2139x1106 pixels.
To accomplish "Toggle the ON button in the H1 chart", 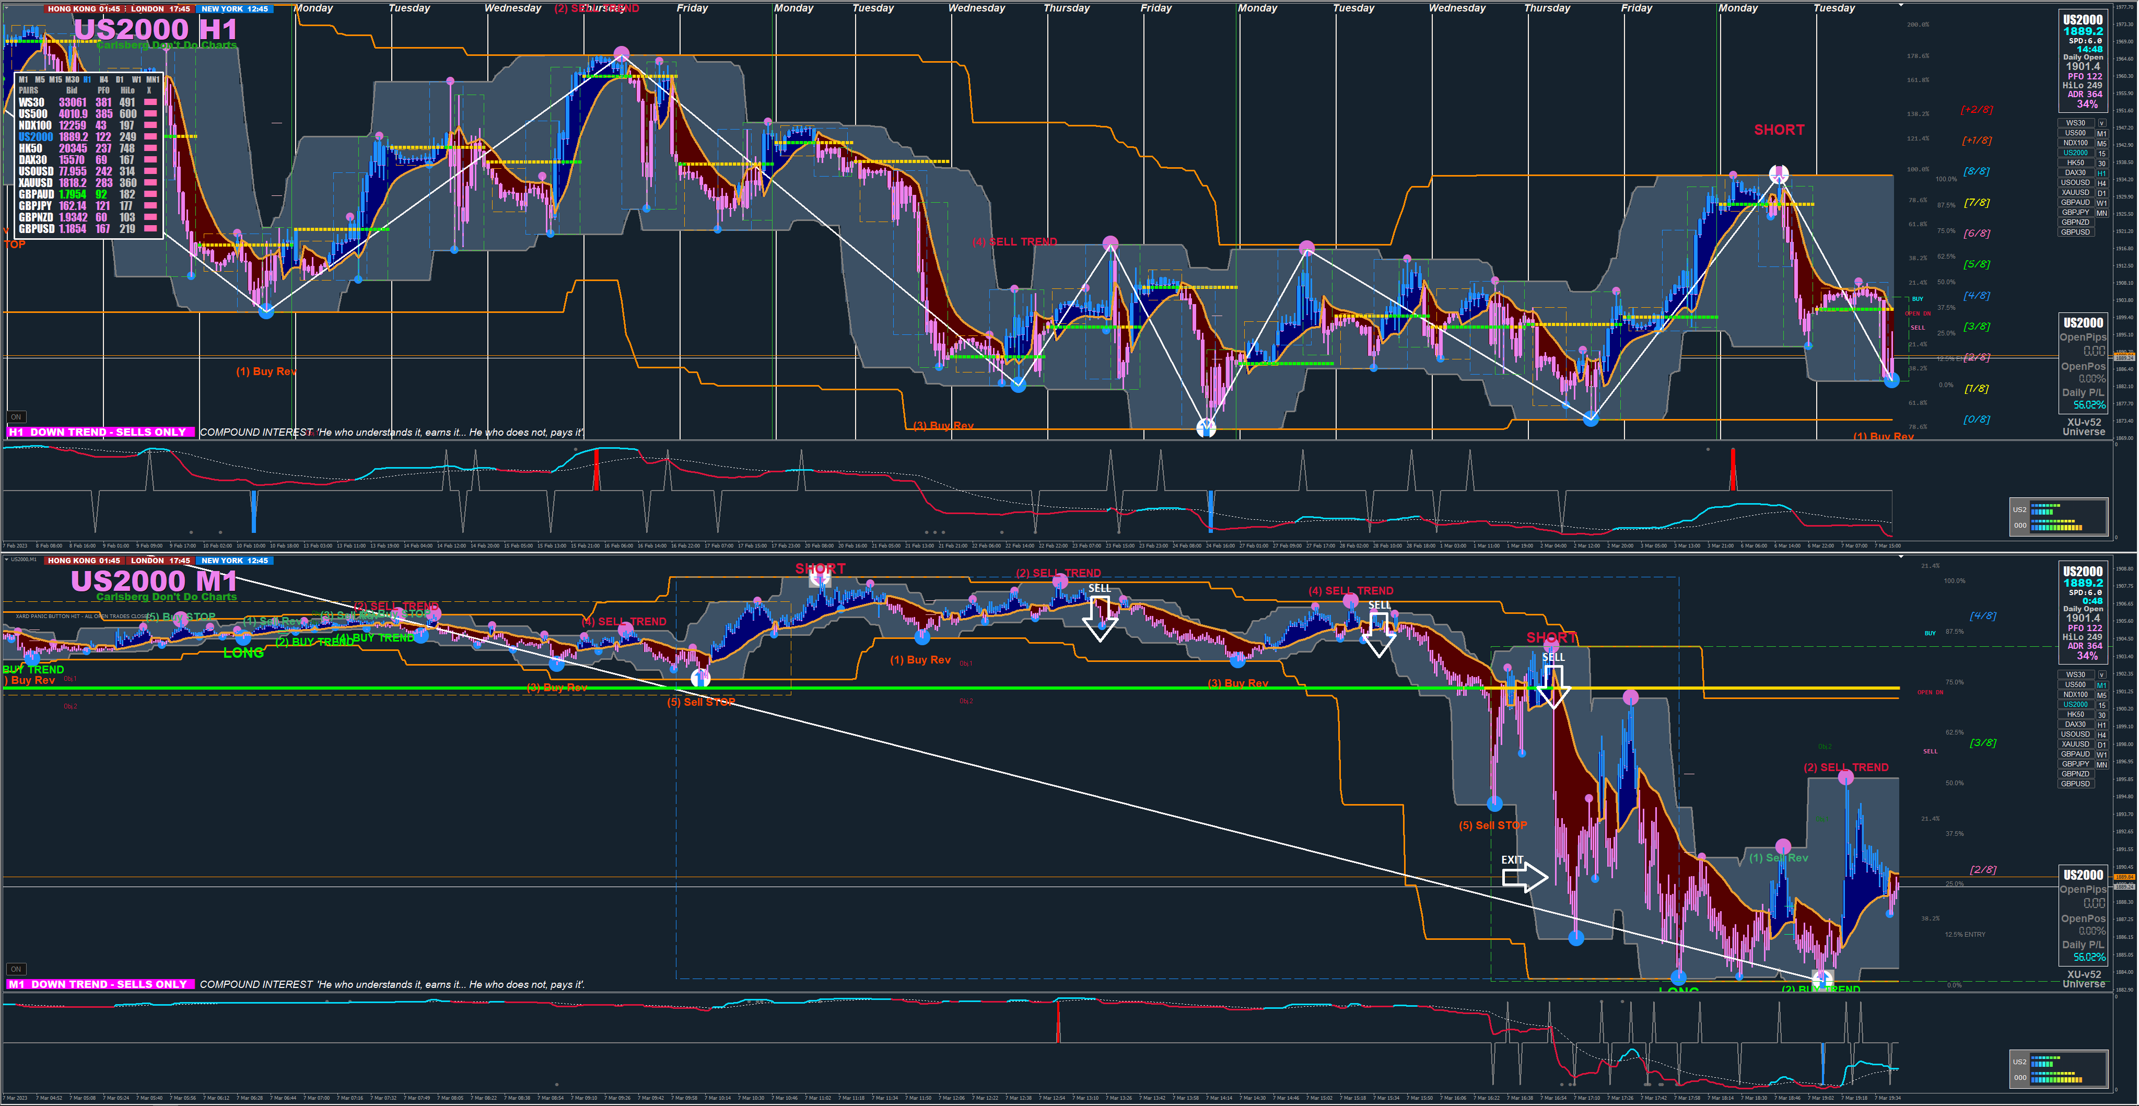I will point(16,417).
